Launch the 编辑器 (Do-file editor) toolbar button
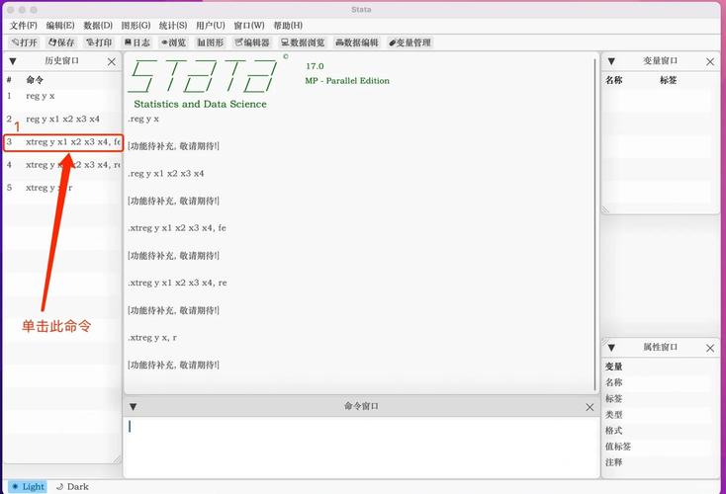726x494 pixels. coord(252,42)
